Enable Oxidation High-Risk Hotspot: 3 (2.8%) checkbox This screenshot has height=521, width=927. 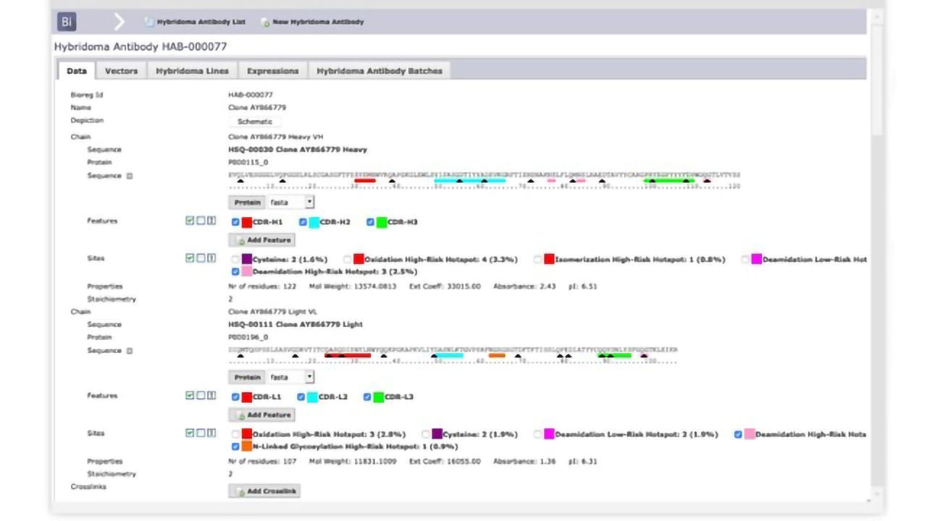pyautogui.click(x=235, y=434)
